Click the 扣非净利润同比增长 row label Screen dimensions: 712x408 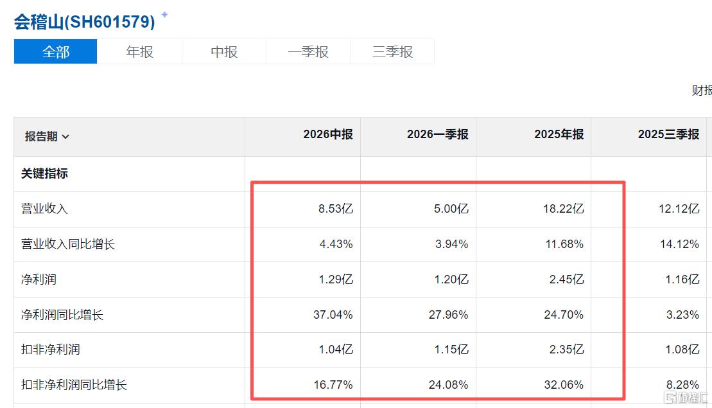pyautogui.click(x=74, y=385)
